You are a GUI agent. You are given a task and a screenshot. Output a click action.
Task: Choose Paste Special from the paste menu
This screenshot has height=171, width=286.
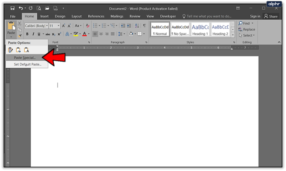click(x=24, y=57)
